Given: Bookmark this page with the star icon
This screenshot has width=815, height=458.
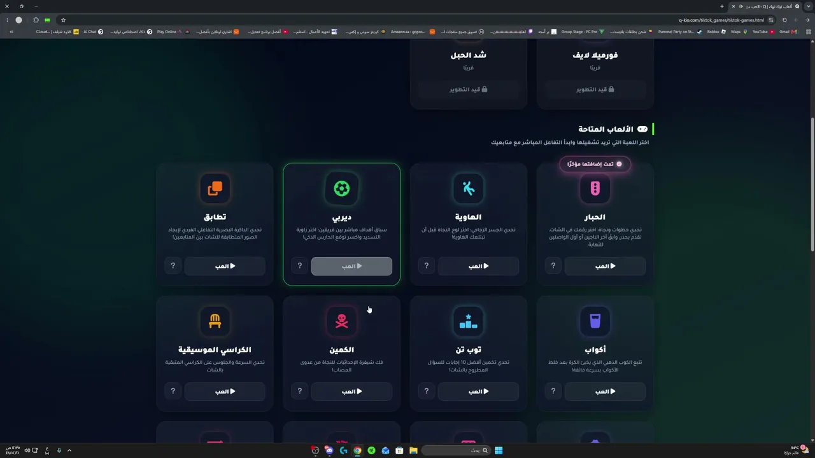Looking at the screenshot, I should tap(63, 20).
